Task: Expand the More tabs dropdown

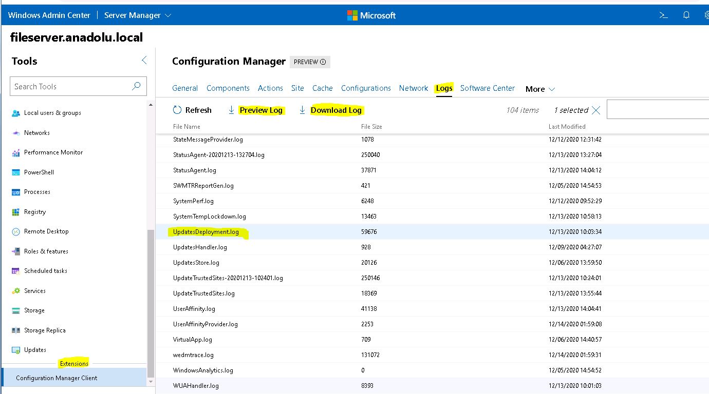Action: pos(539,89)
